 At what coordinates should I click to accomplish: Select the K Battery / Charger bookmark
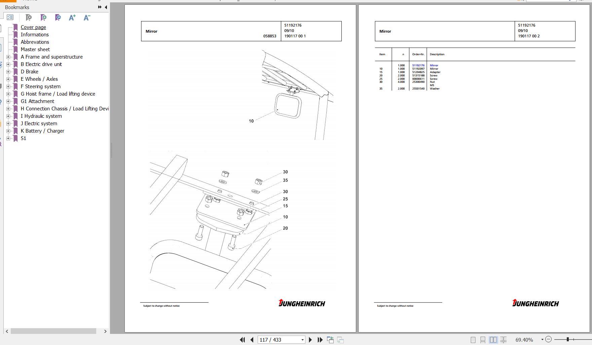point(42,131)
